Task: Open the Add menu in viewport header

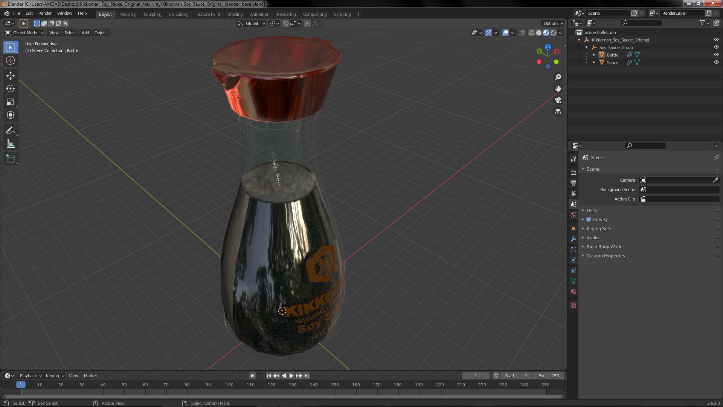Action: (85, 33)
